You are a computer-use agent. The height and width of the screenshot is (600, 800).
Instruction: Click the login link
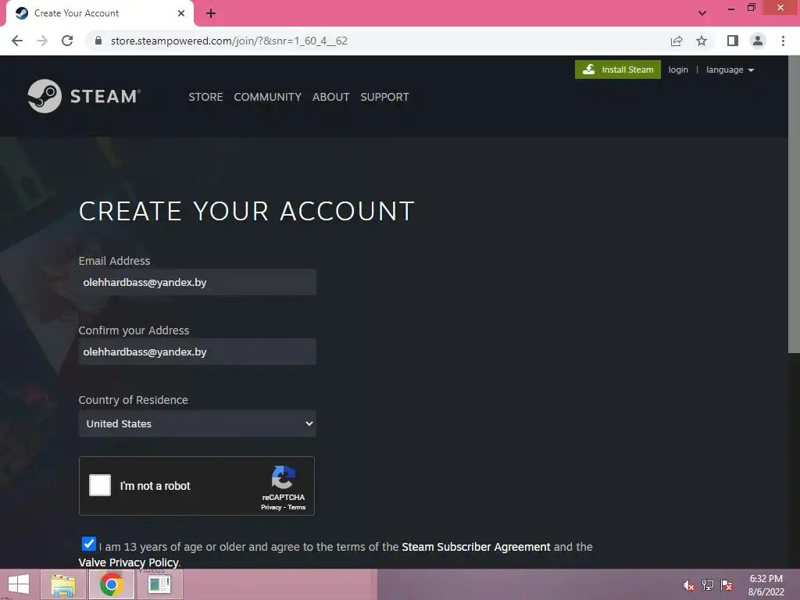click(678, 70)
